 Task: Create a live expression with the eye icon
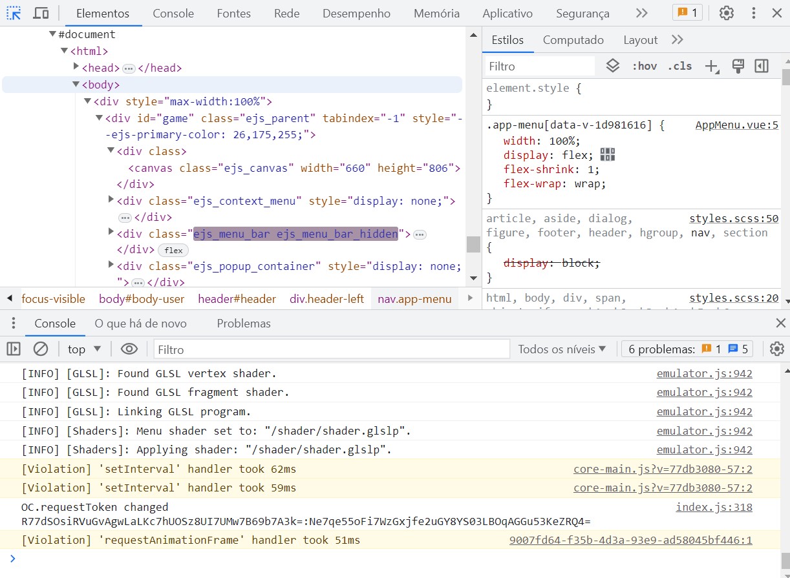pyautogui.click(x=129, y=349)
